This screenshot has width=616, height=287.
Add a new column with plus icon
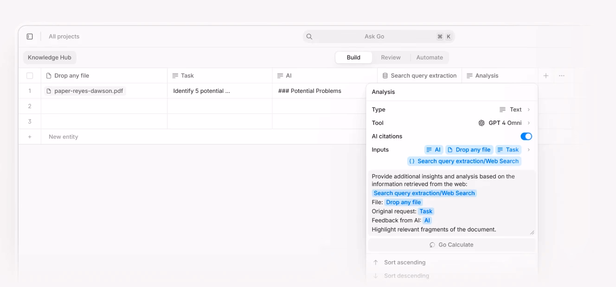click(546, 76)
